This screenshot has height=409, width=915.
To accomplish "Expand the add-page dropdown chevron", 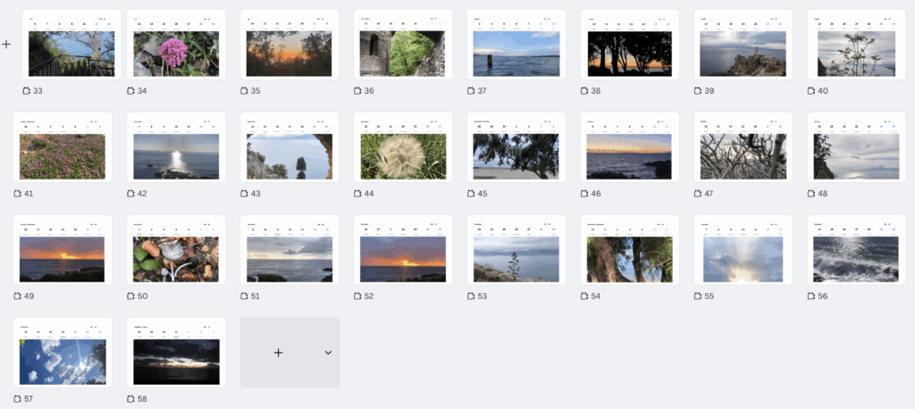I will coord(328,353).
